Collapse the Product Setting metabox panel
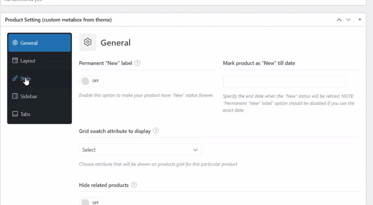373x205 pixels. [360, 19]
